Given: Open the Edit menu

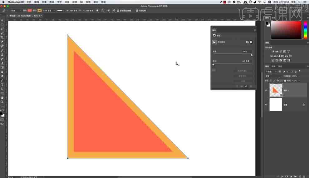Looking at the screenshot, I should (x=37, y=2).
